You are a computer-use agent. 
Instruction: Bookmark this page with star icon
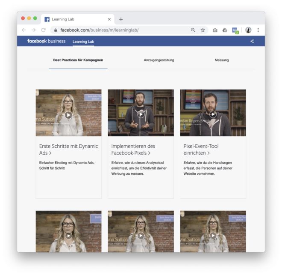(203, 30)
